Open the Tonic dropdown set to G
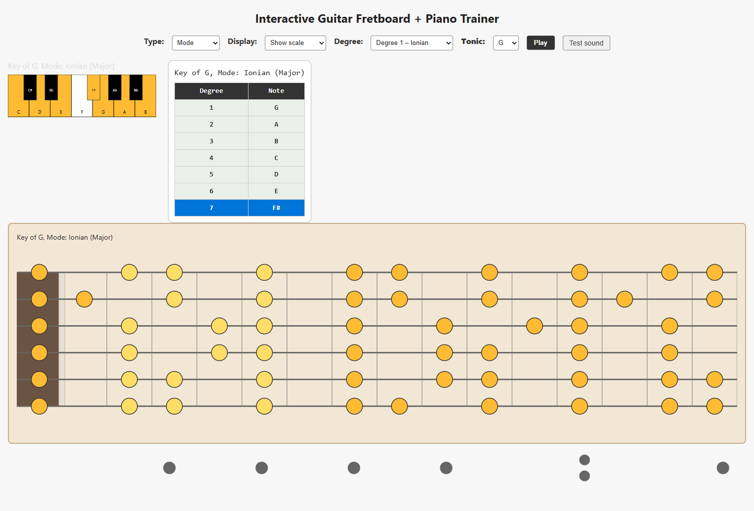Screen dimensions: 754x511 point(506,43)
